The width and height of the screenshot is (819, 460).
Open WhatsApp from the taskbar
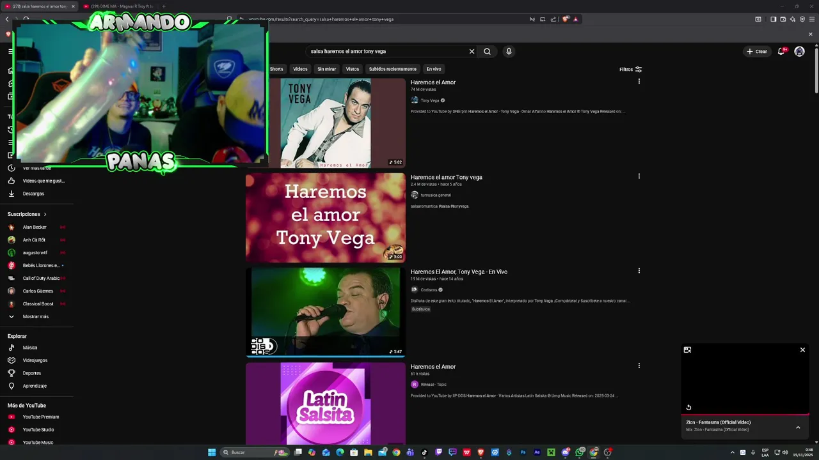point(579,452)
